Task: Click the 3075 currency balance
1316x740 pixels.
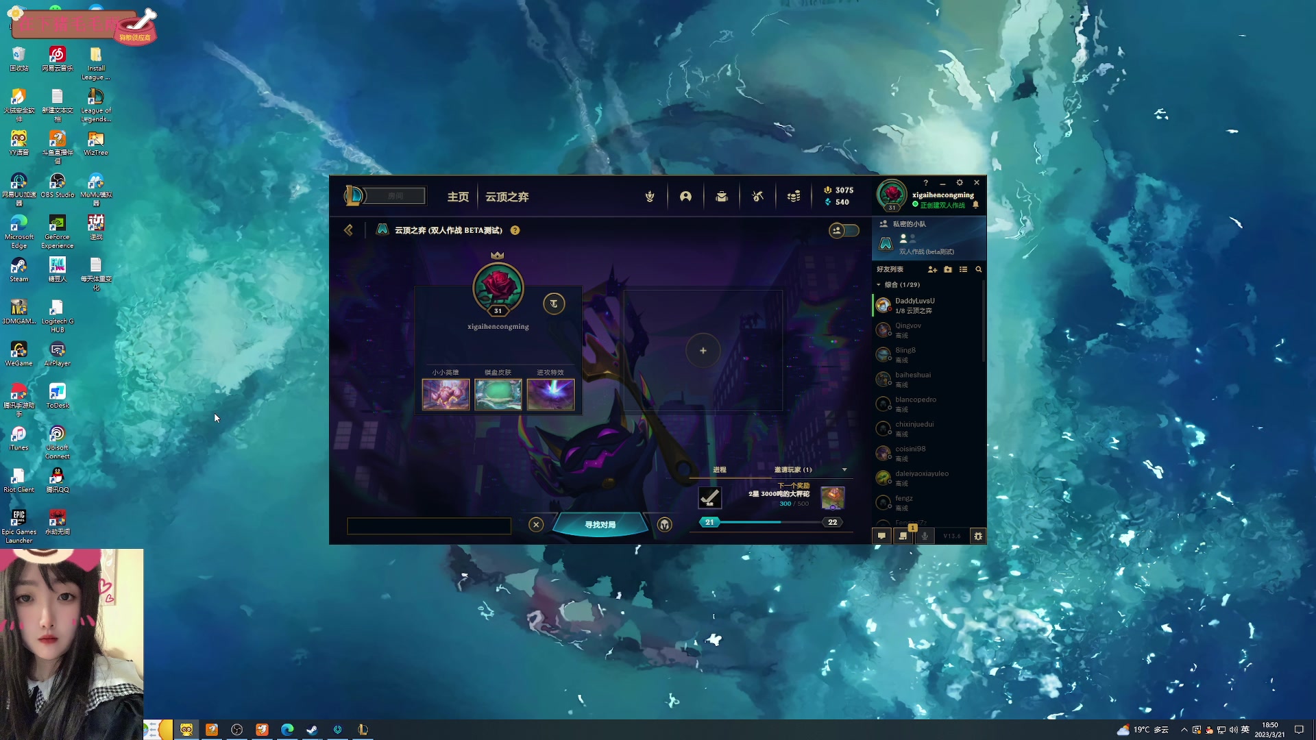Action: click(x=839, y=190)
